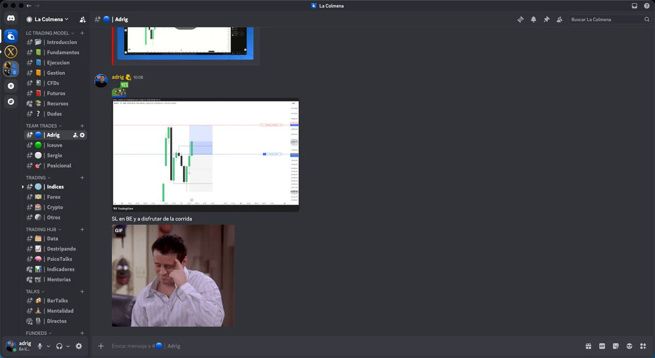Click the invite people icon beside La Colmena
Screen dimensions: 655x358
82,19
